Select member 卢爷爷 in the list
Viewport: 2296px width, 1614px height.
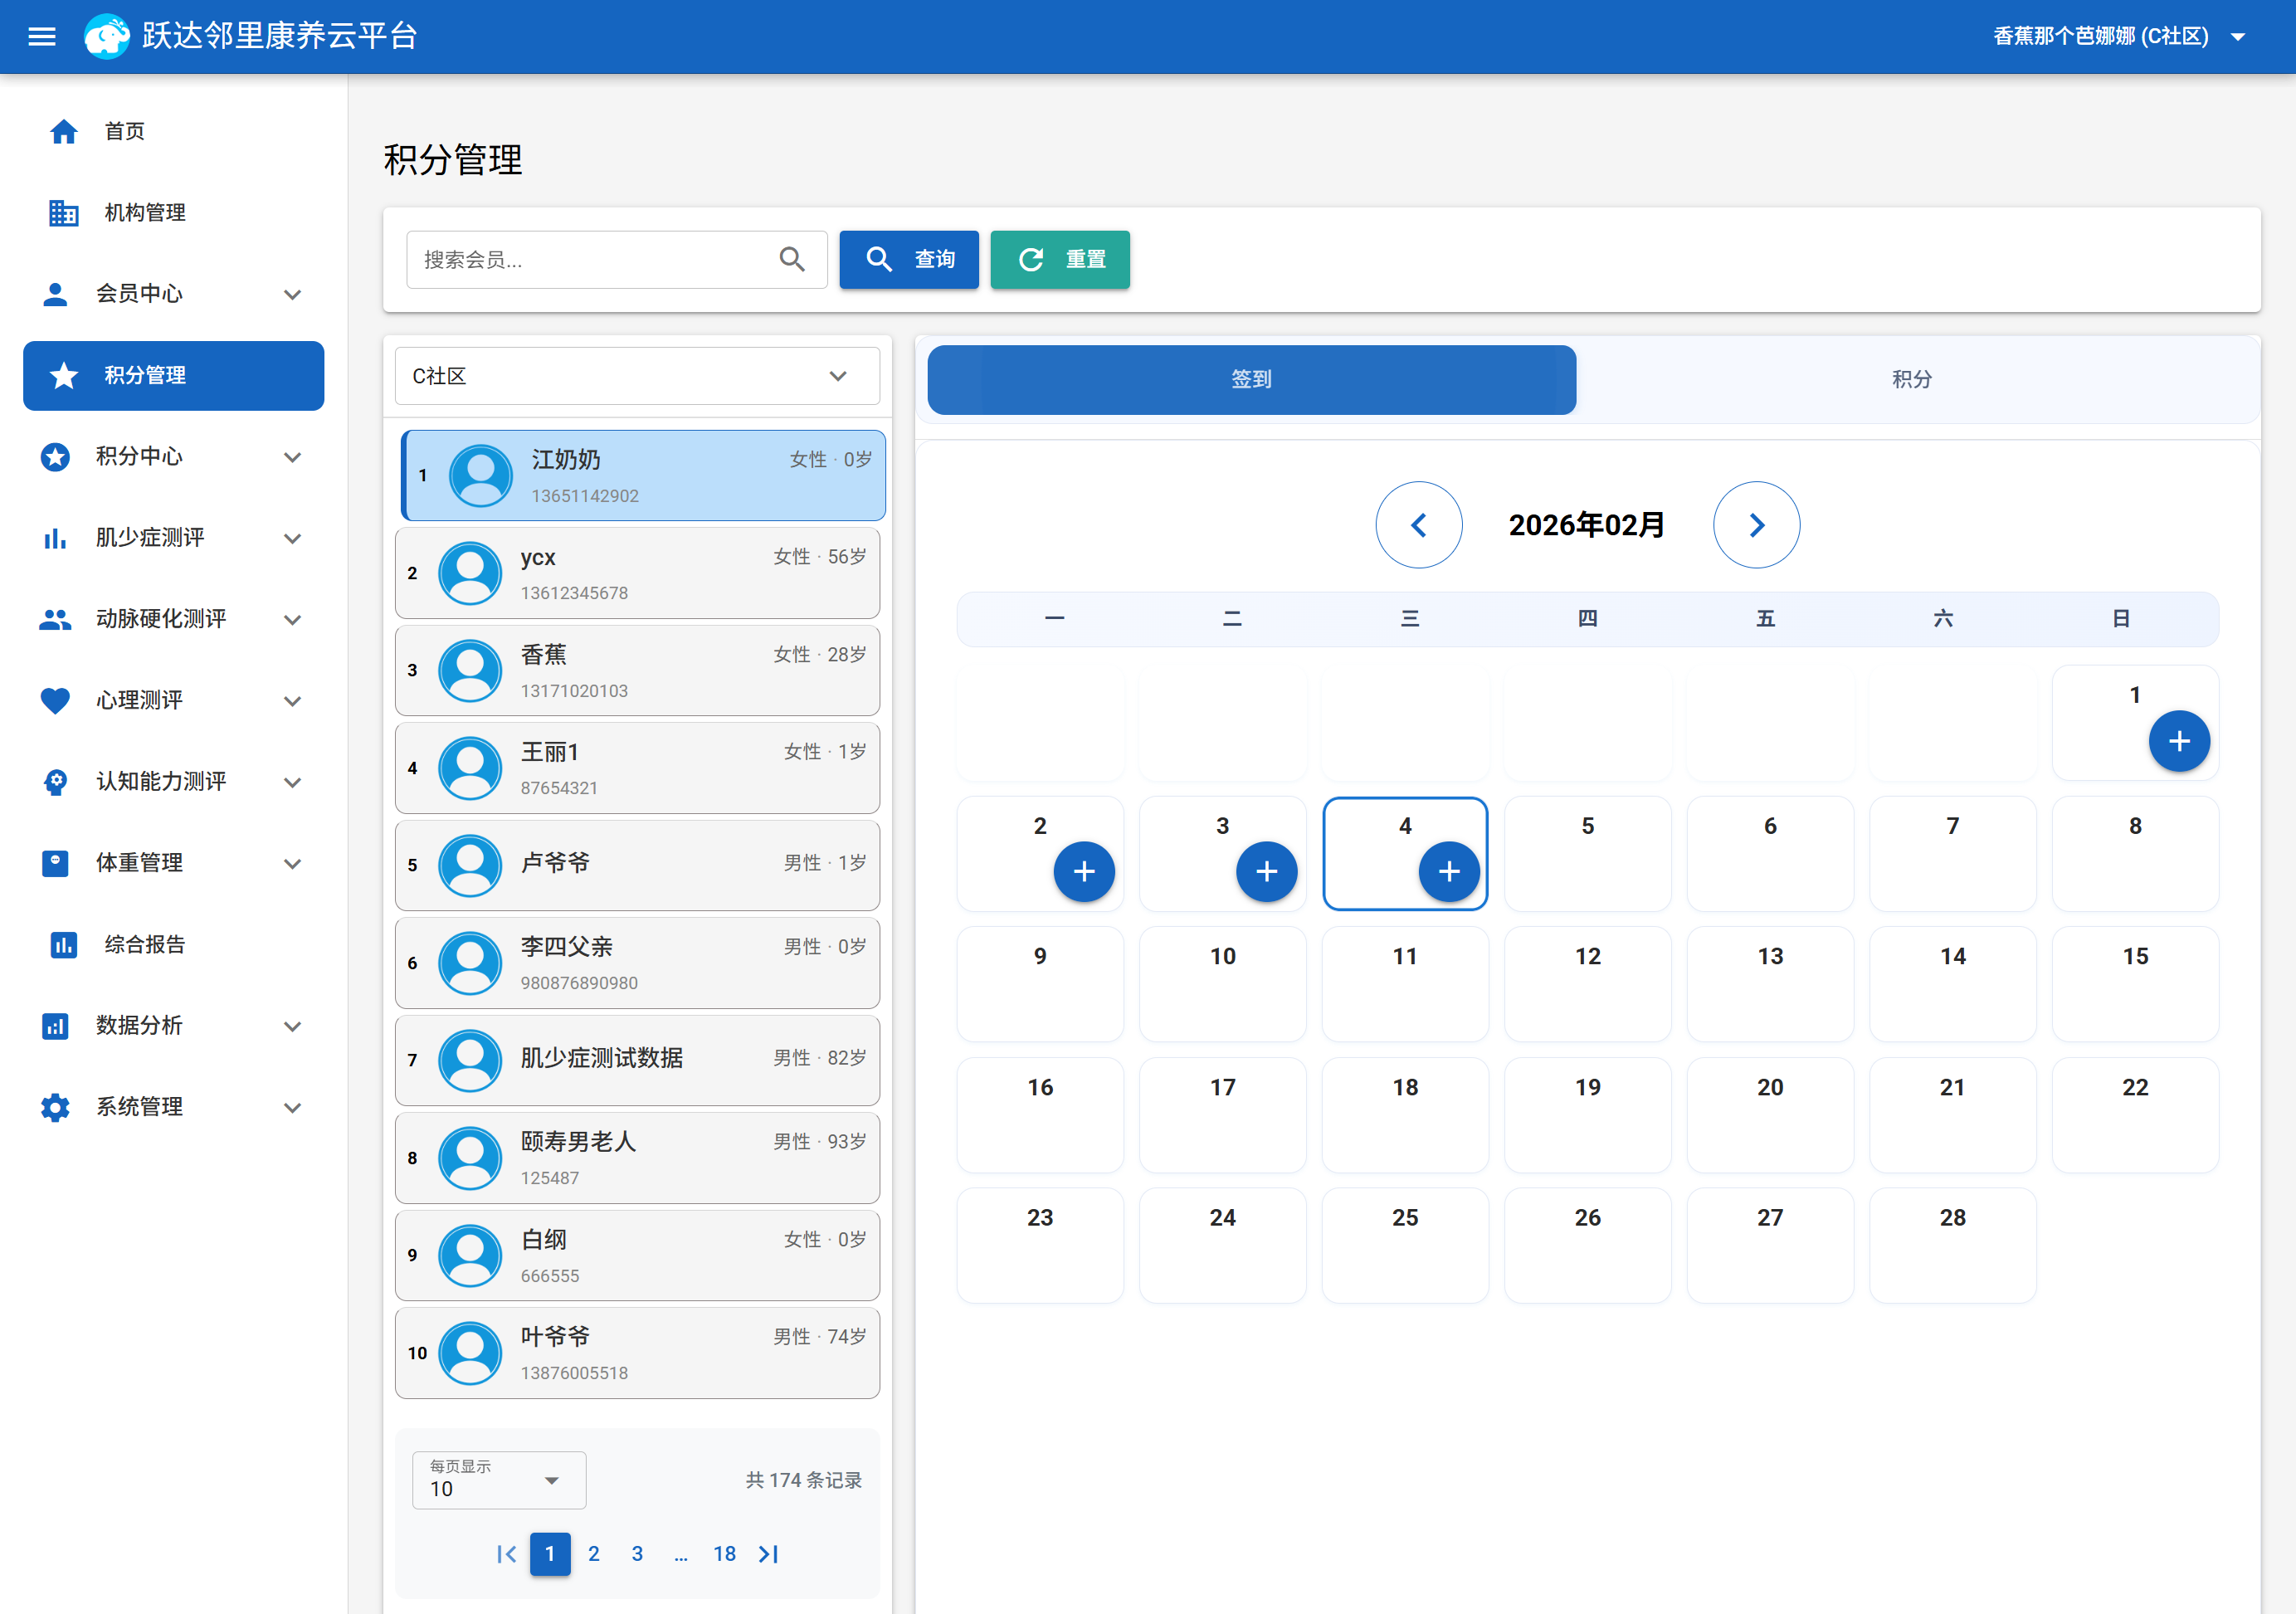point(637,866)
